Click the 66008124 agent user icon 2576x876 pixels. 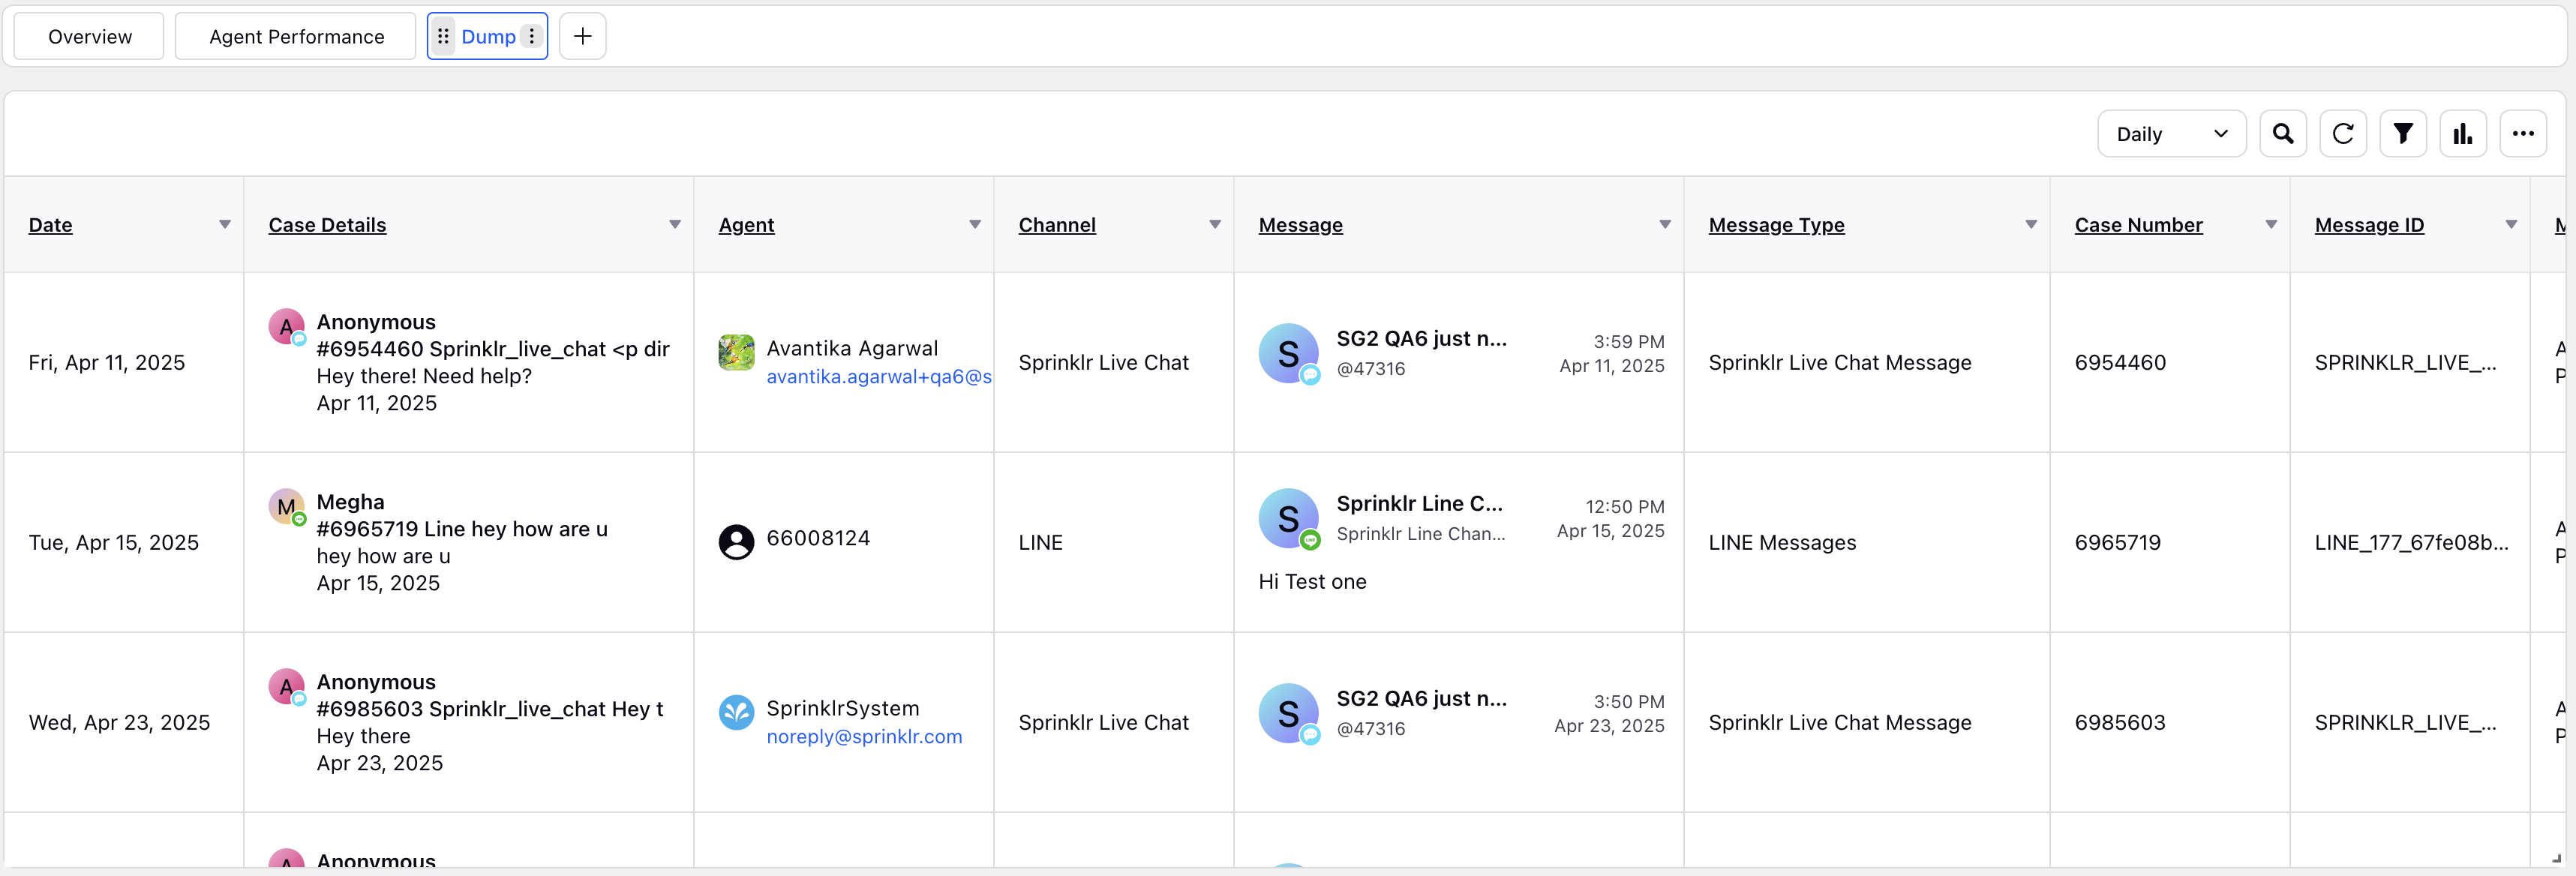(x=736, y=542)
